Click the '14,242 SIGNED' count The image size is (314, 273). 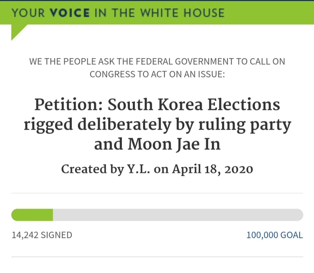[42, 235]
